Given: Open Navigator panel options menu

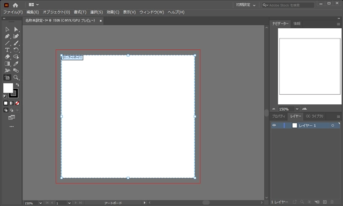Looking at the screenshot, I should pyautogui.click(x=338, y=24).
